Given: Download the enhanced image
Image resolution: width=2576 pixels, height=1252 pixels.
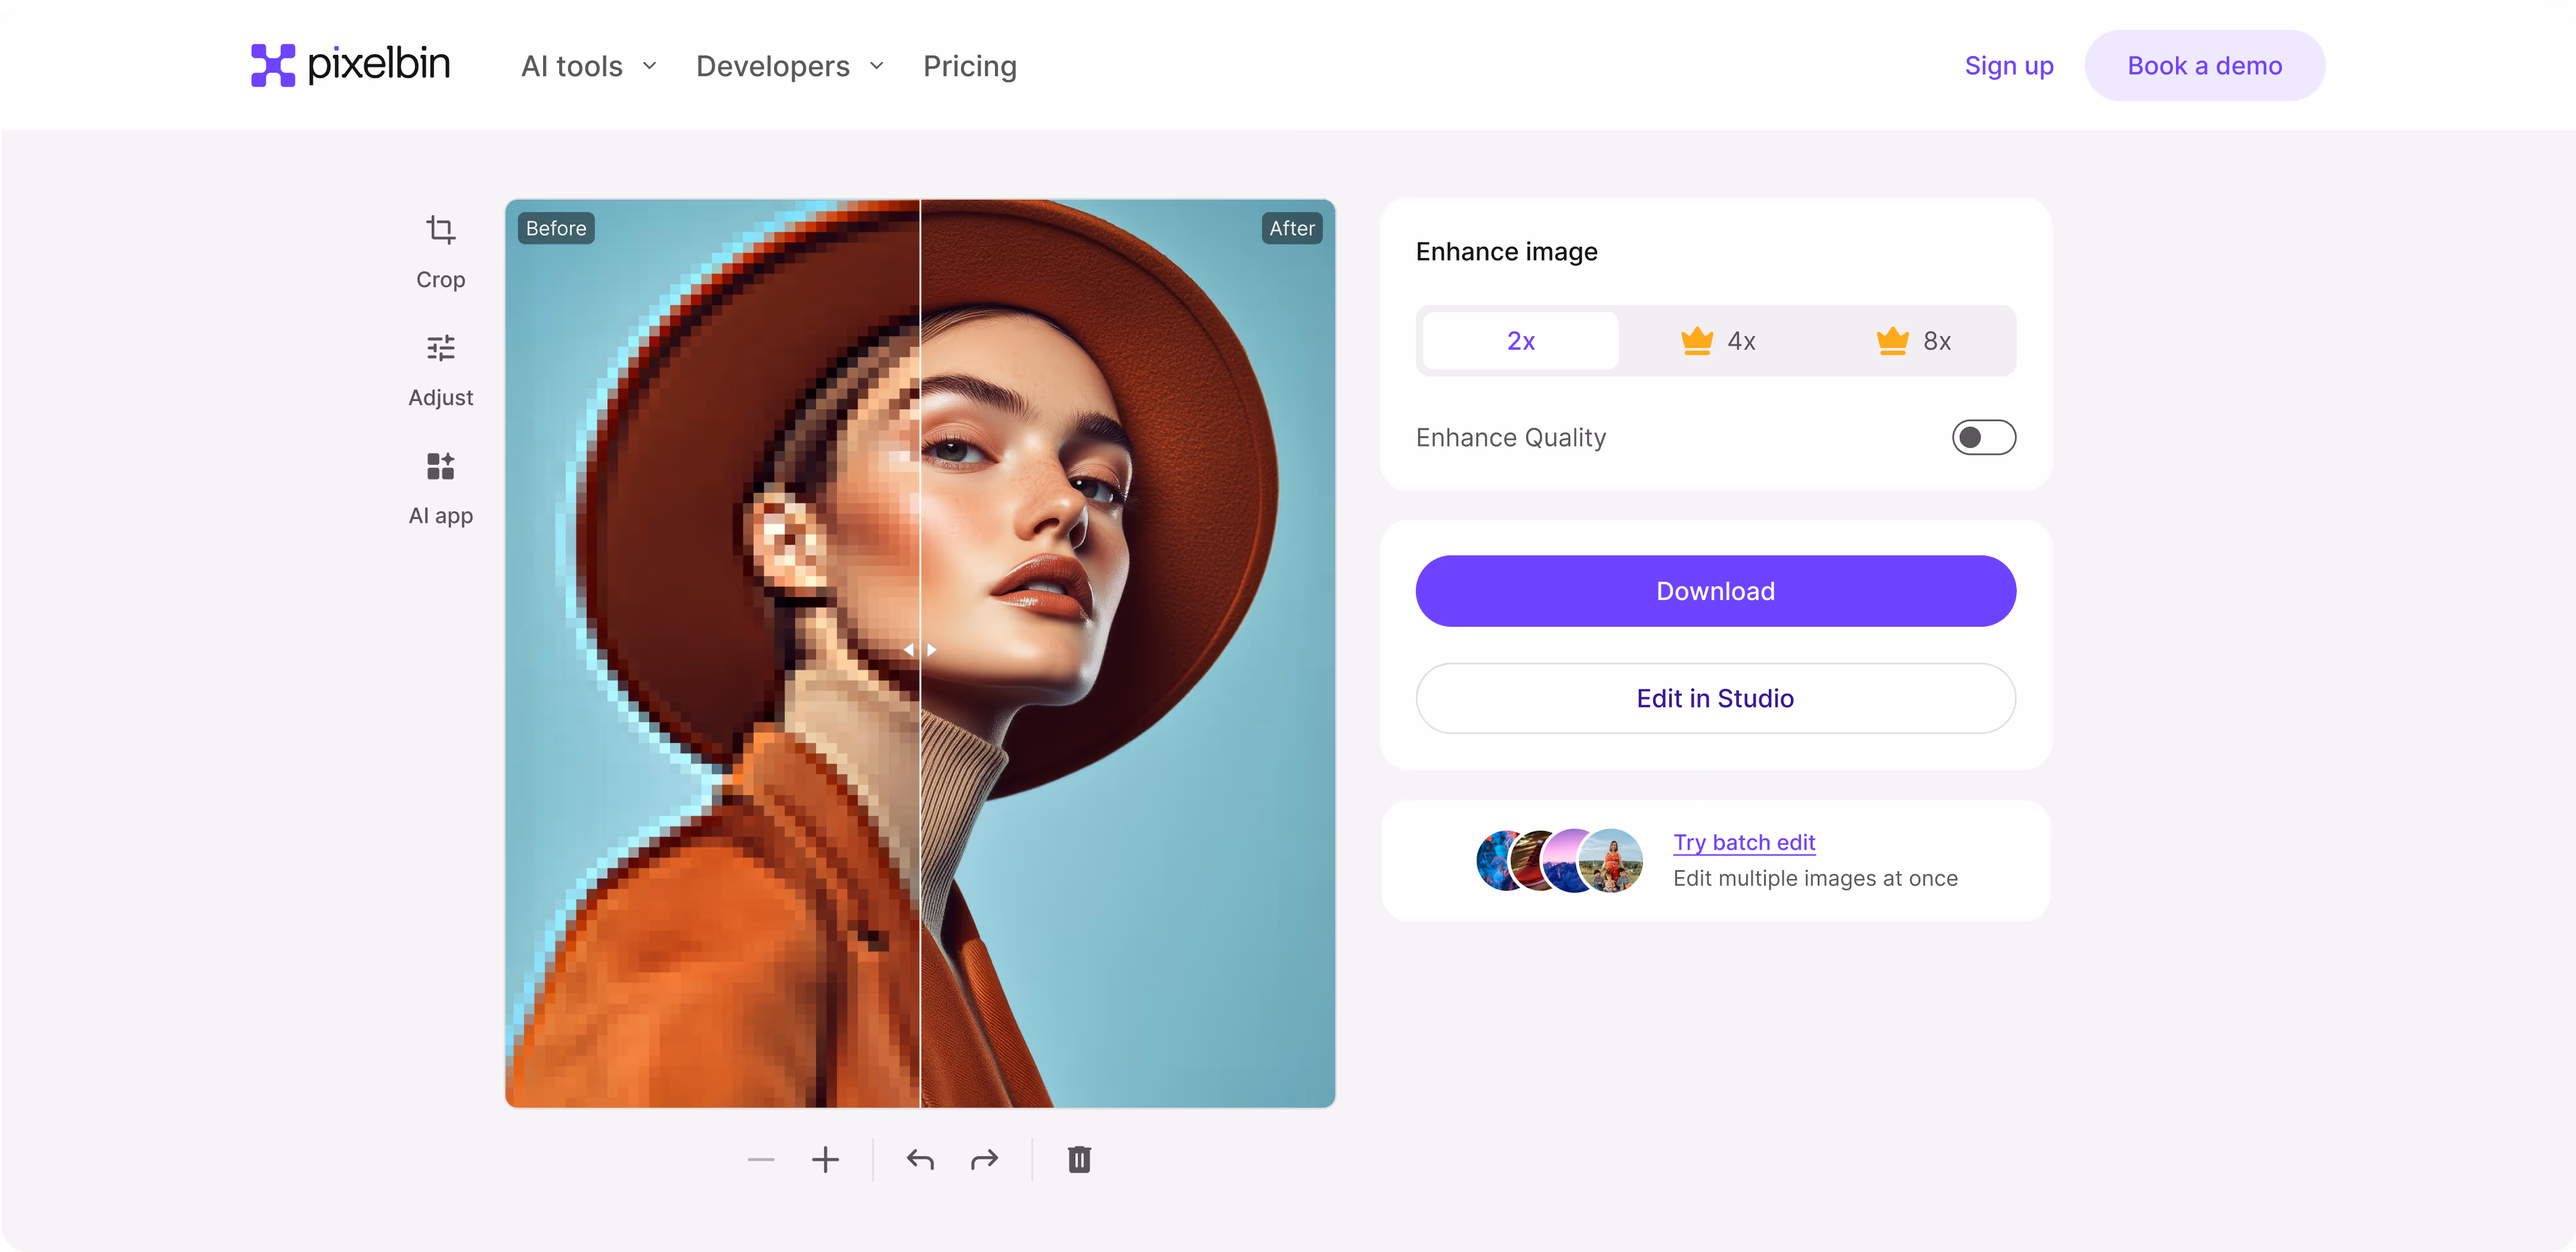Looking at the screenshot, I should click(x=1715, y=591).
